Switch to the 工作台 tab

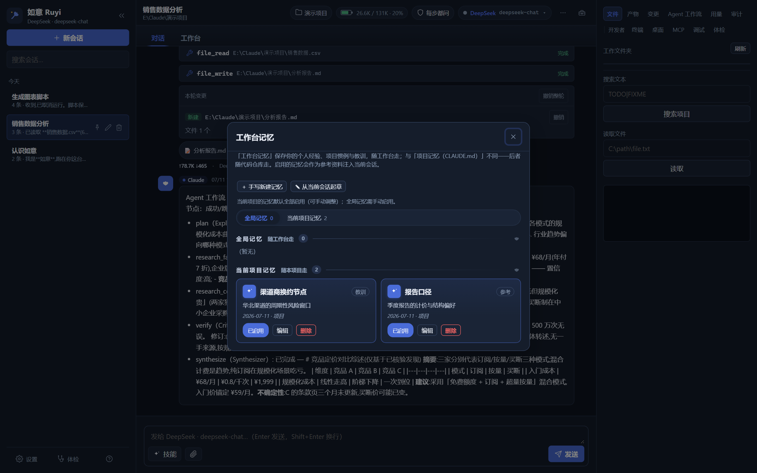point(191,38)
